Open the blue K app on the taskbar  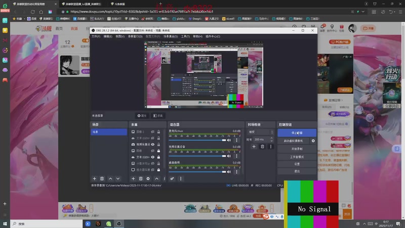[x=88, y=223]
